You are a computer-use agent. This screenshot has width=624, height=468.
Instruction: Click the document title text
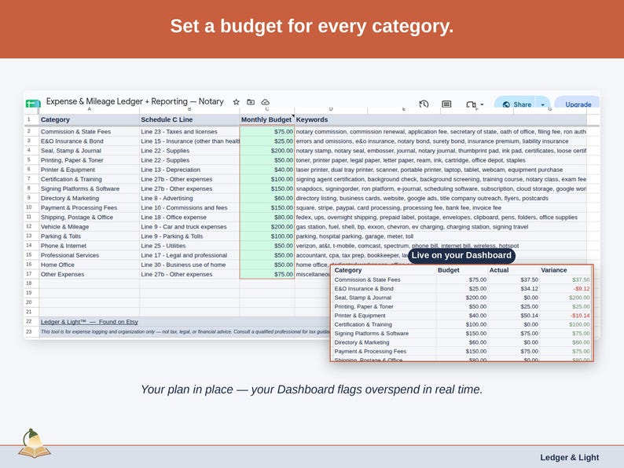(135, 101)
